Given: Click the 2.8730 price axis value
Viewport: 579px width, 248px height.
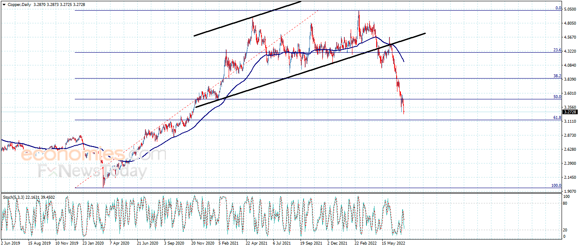Looking at the screenshot, I should click(x=570, y=135).
